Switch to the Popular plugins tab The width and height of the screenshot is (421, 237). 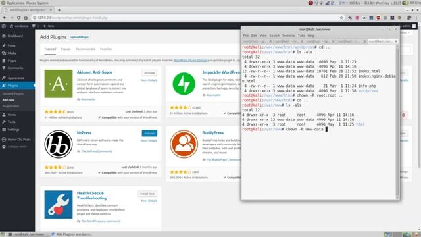[66, 49]
